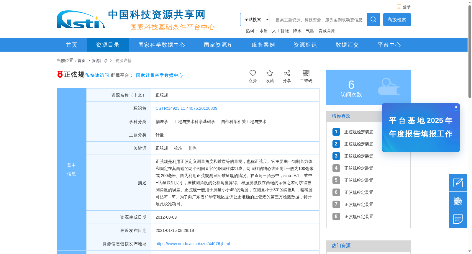This screenshot has width=472, height=254.
Task: Click the search keywords input field
Action: pyautogui.click(x=318, y=20)
